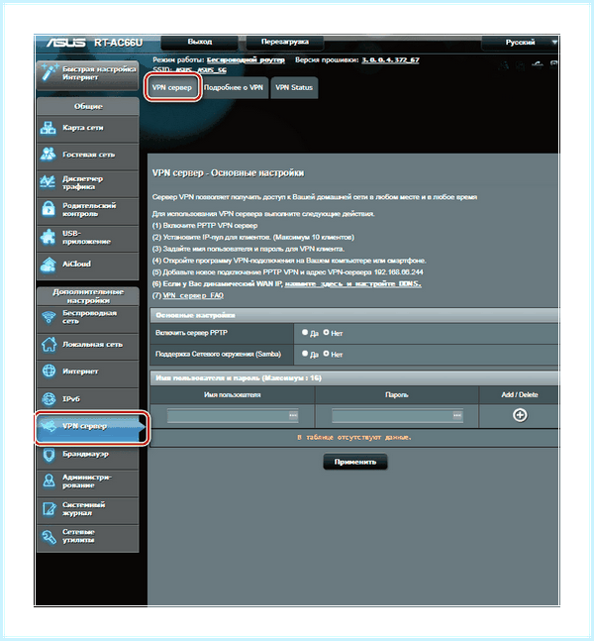Image resolution: width=594 pixels, height=641 pixels.
Task: Switch to the Подробнее о VPN tab
Action: click(234, 87)
